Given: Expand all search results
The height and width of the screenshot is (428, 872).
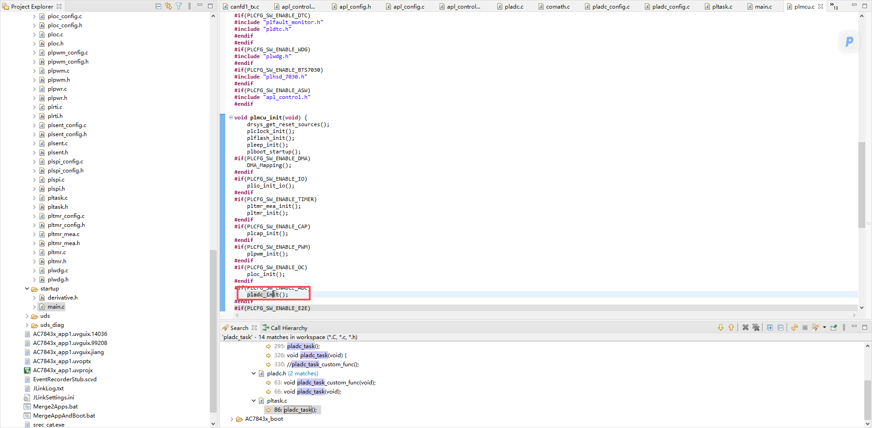Looking at the screenshot, I should pos(770,327).
